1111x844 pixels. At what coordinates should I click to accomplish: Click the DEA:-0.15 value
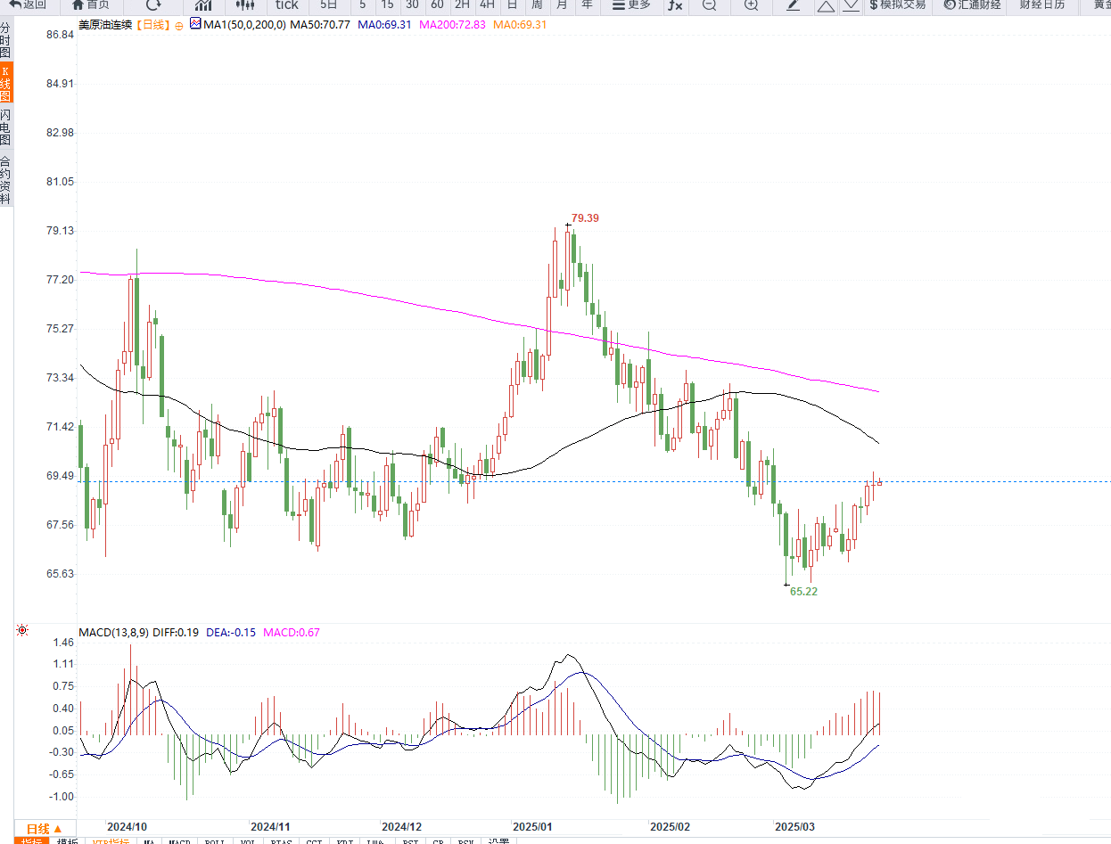click(x=231, y=633)
